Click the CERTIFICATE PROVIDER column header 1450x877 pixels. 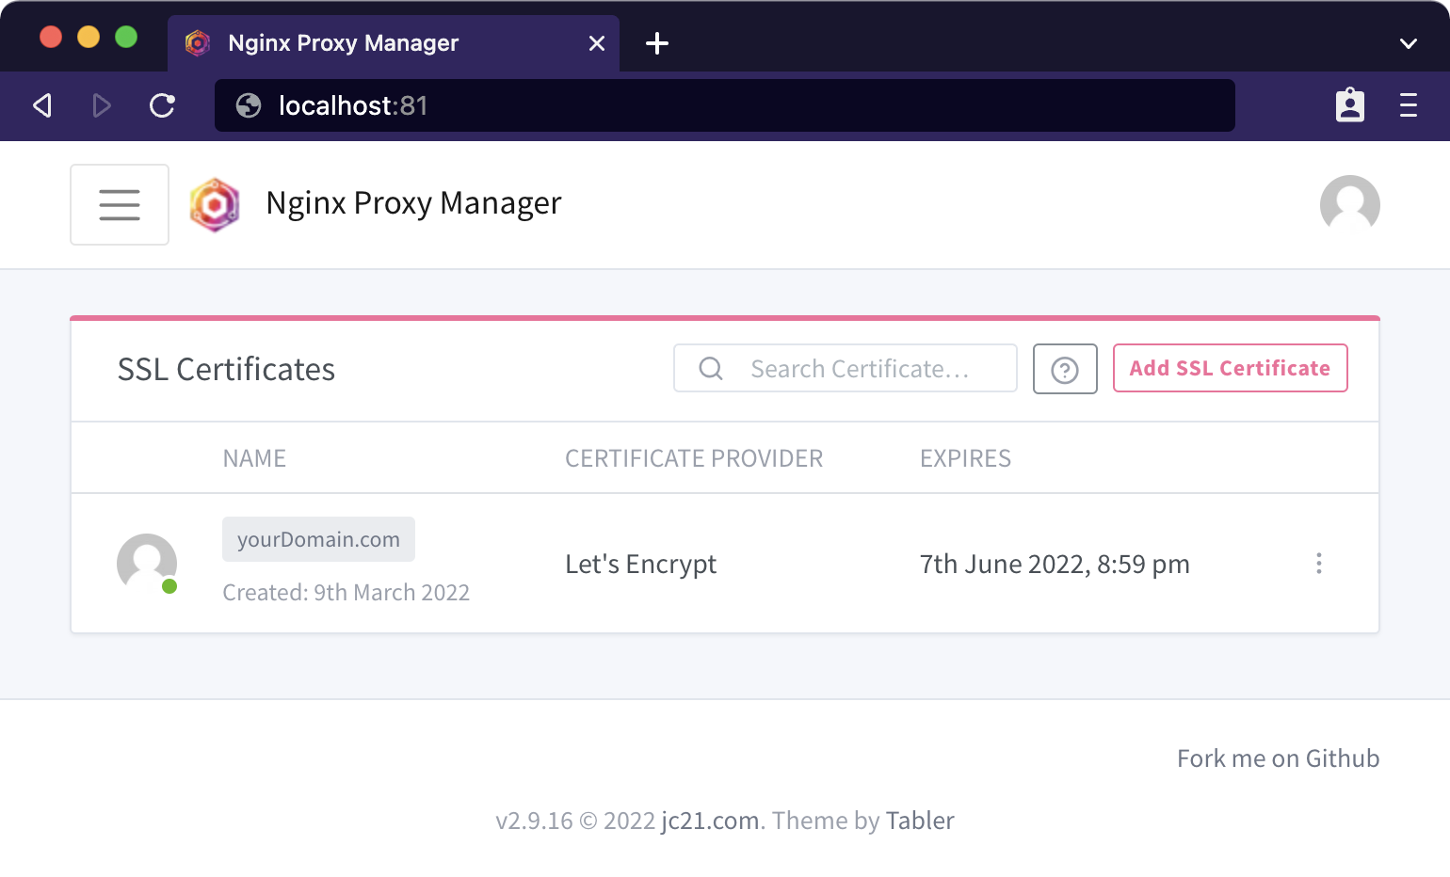pos(694,458)
